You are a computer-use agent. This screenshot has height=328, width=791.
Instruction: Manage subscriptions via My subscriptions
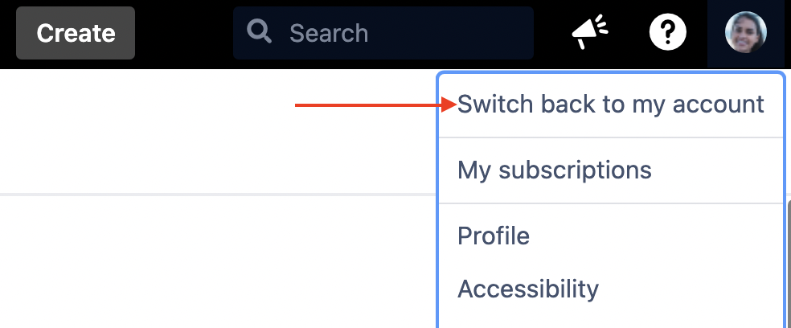pyautogui.click(x=554, y=170)
